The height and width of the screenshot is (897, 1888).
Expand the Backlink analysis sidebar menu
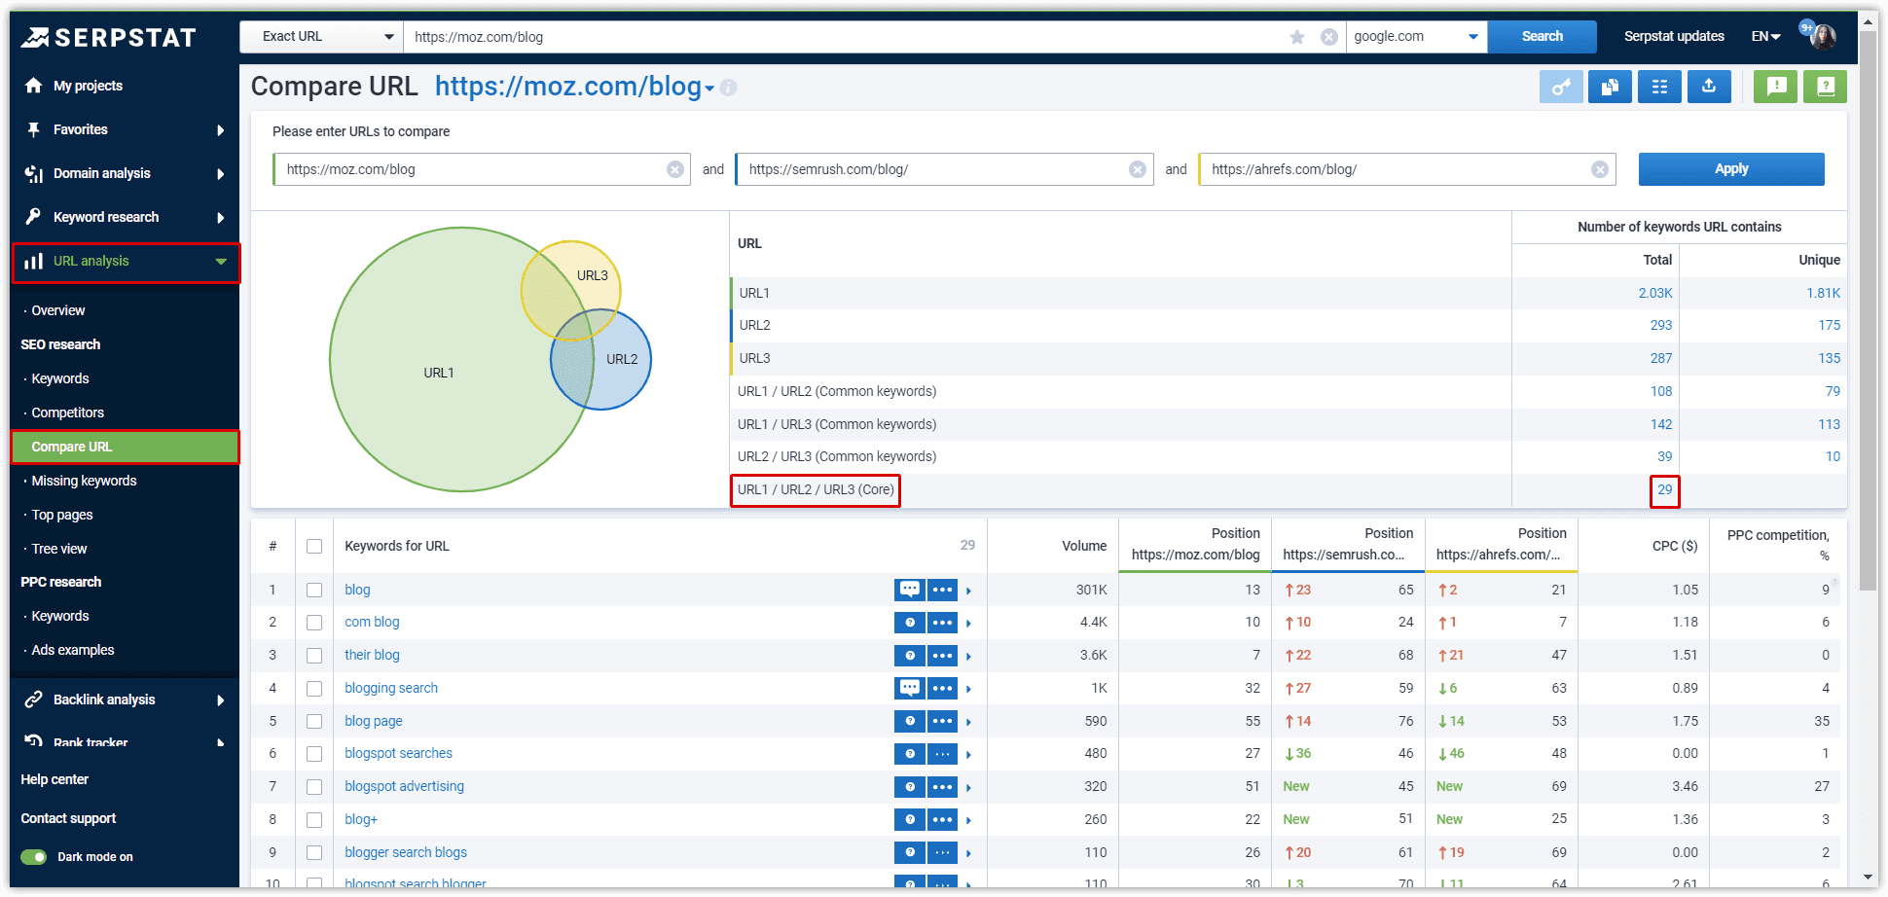pyautogui.click(x=125, y=700)
